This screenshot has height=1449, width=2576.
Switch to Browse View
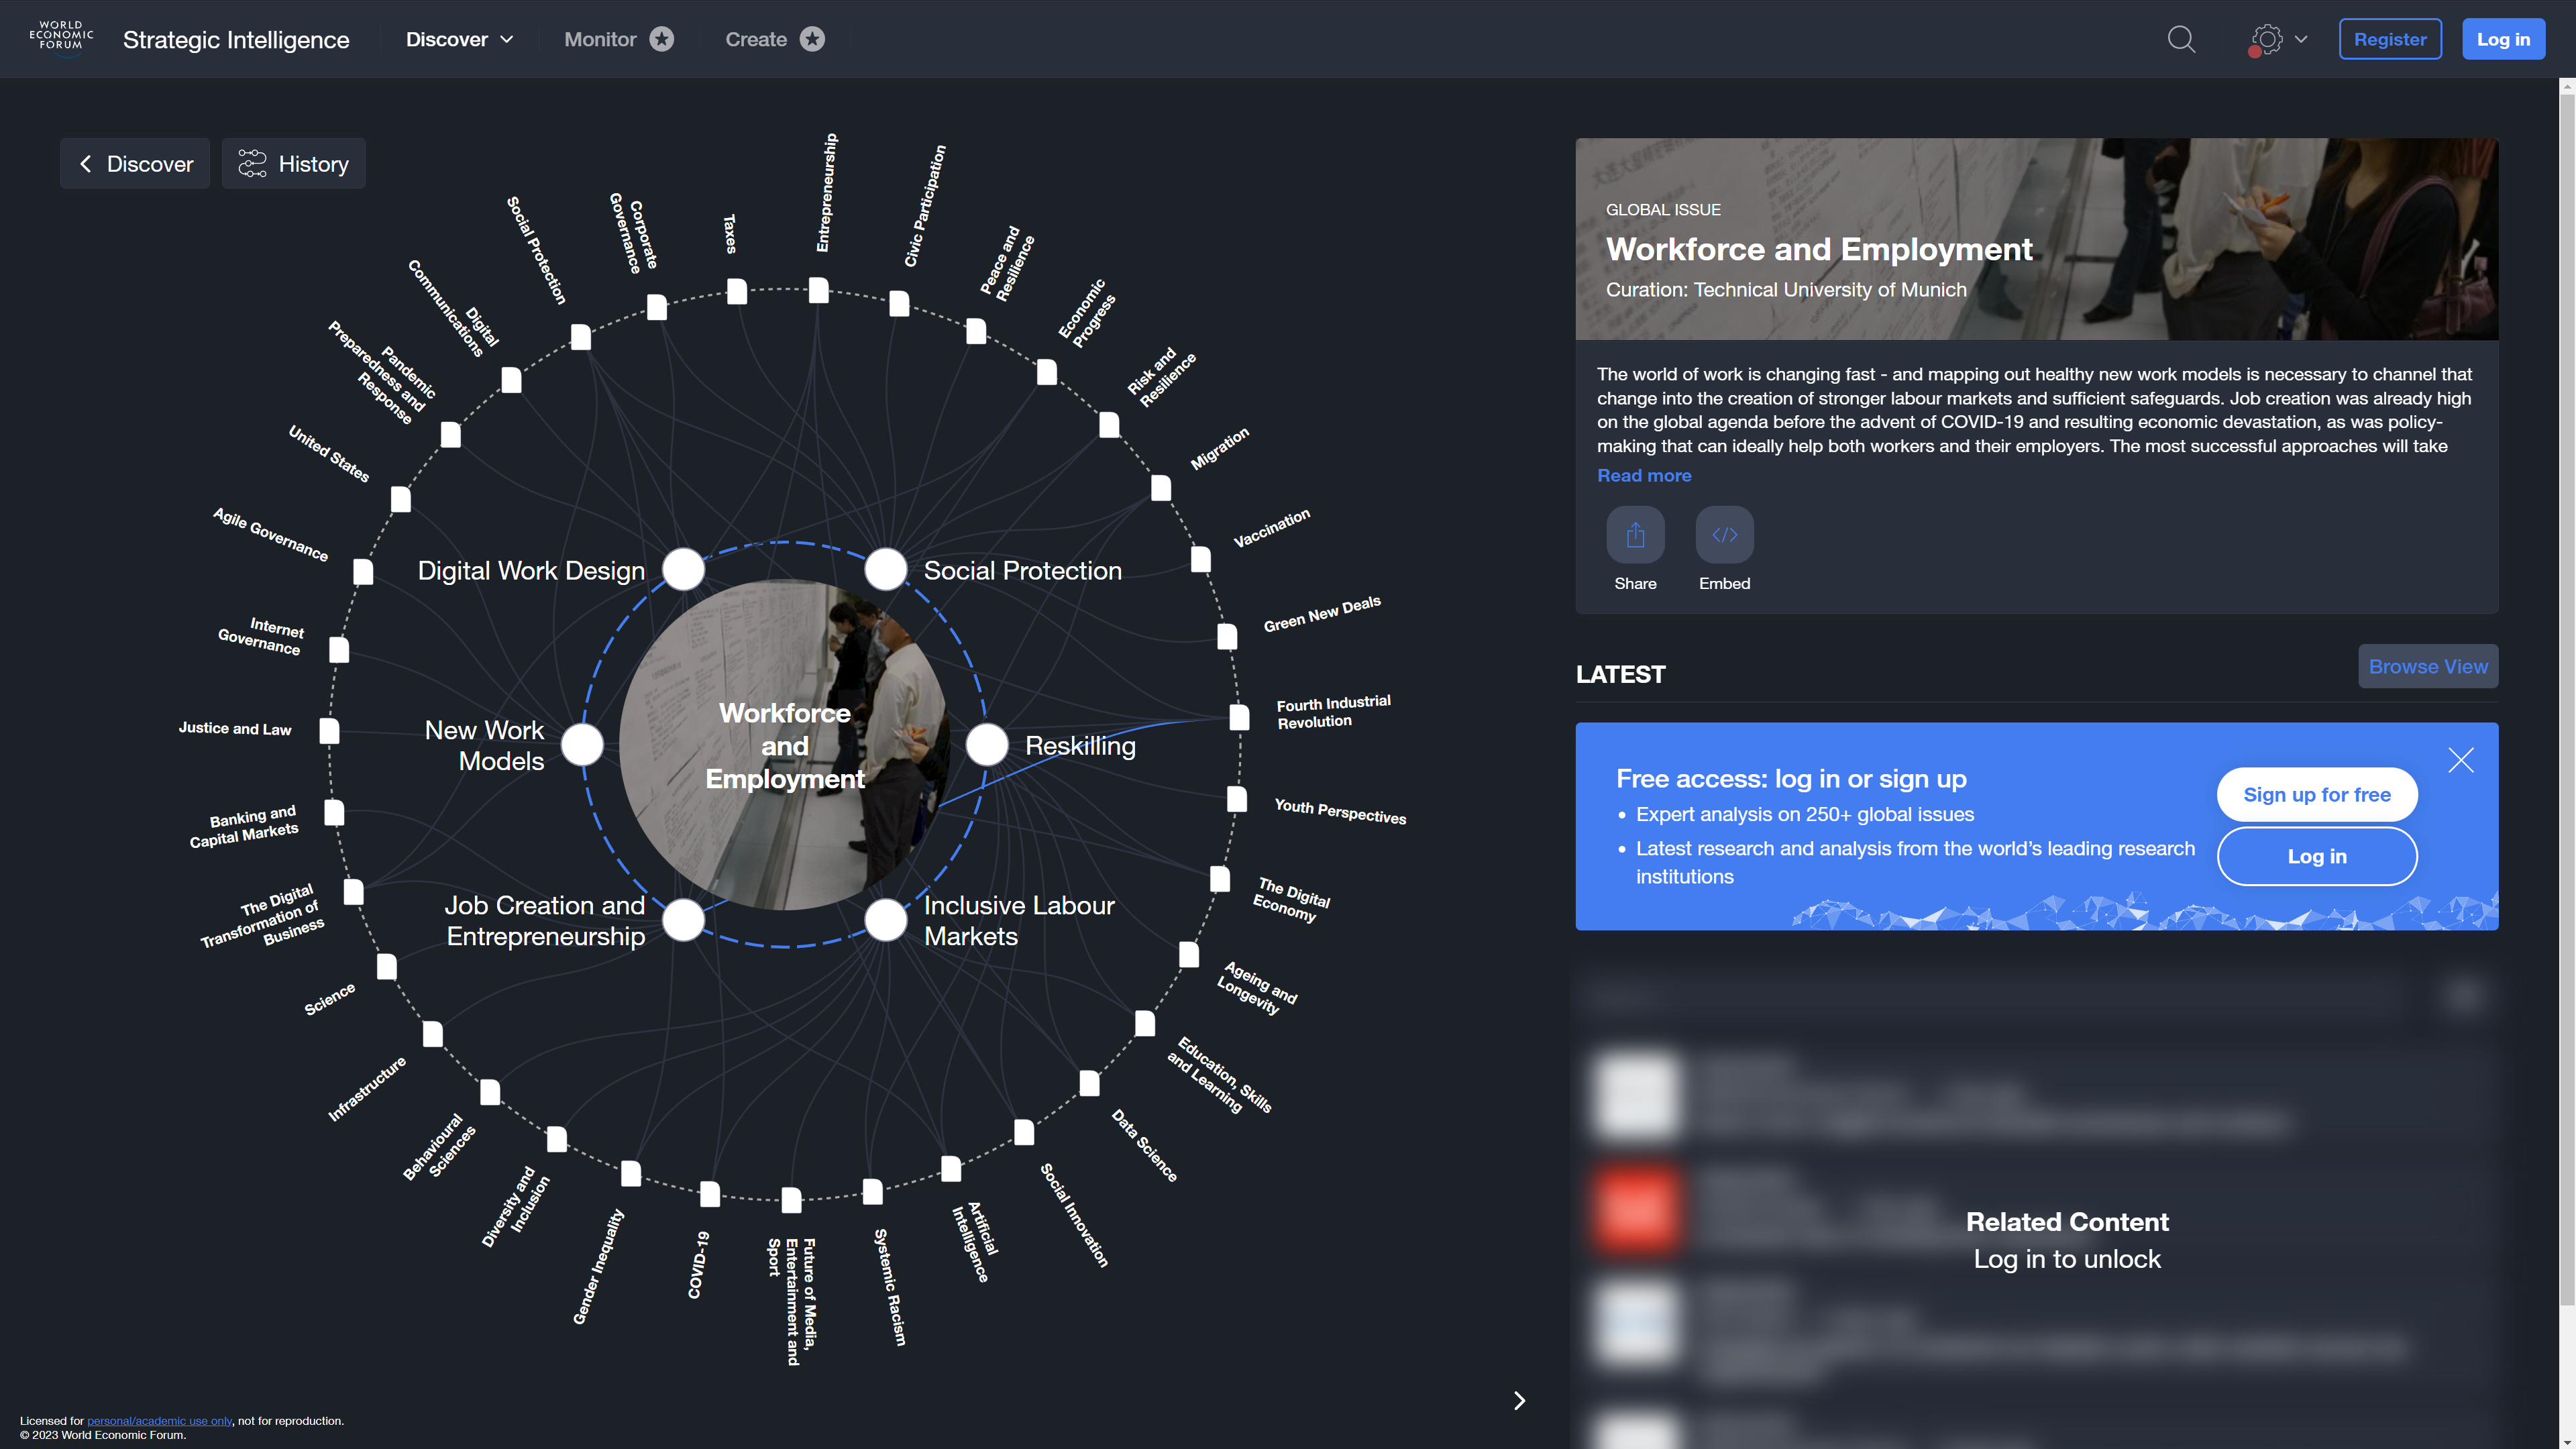(x=2428, y=666)
